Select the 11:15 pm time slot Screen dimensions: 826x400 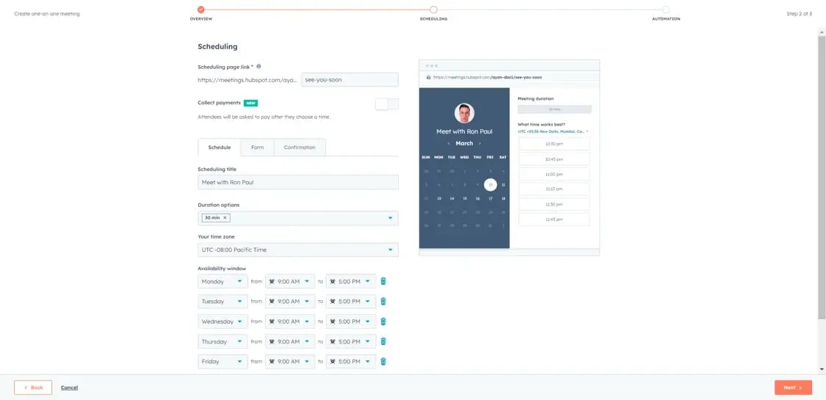554,189
